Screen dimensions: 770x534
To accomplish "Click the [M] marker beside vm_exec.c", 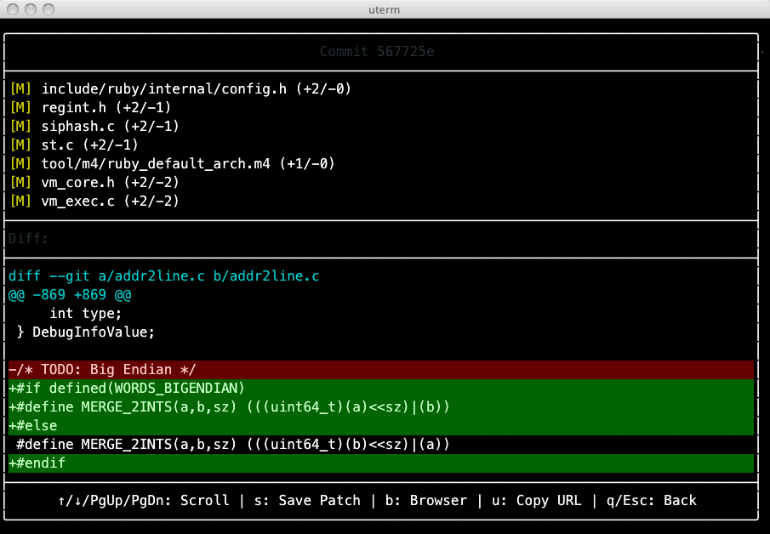I will tap(20, 201).
